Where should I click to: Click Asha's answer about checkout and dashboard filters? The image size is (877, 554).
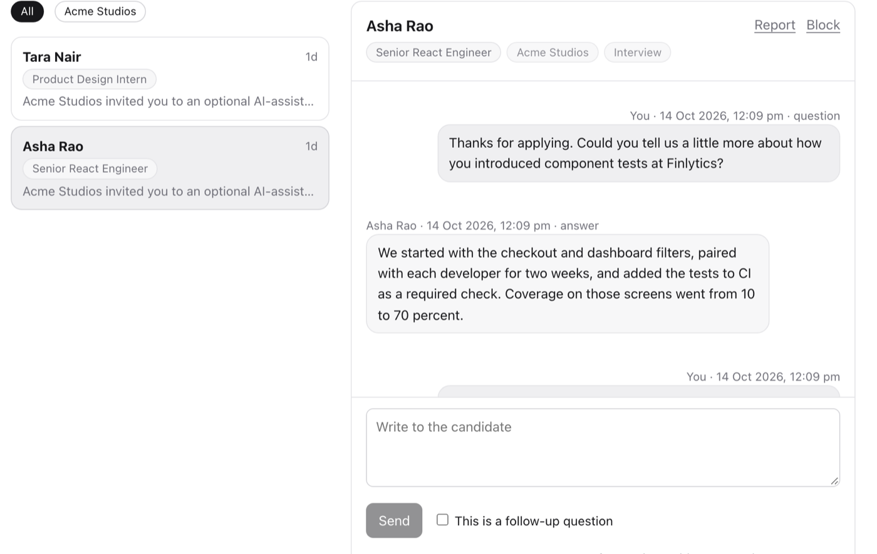[568, 284]
